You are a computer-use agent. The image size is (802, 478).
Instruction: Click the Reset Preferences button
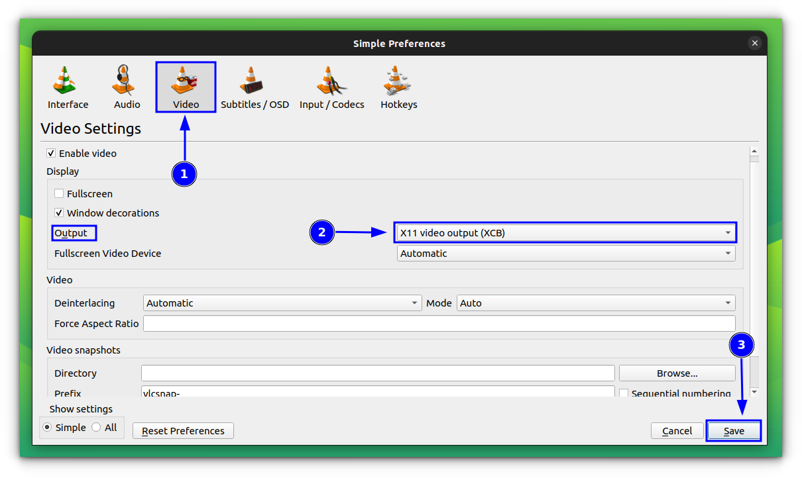(x=182, y=430)
